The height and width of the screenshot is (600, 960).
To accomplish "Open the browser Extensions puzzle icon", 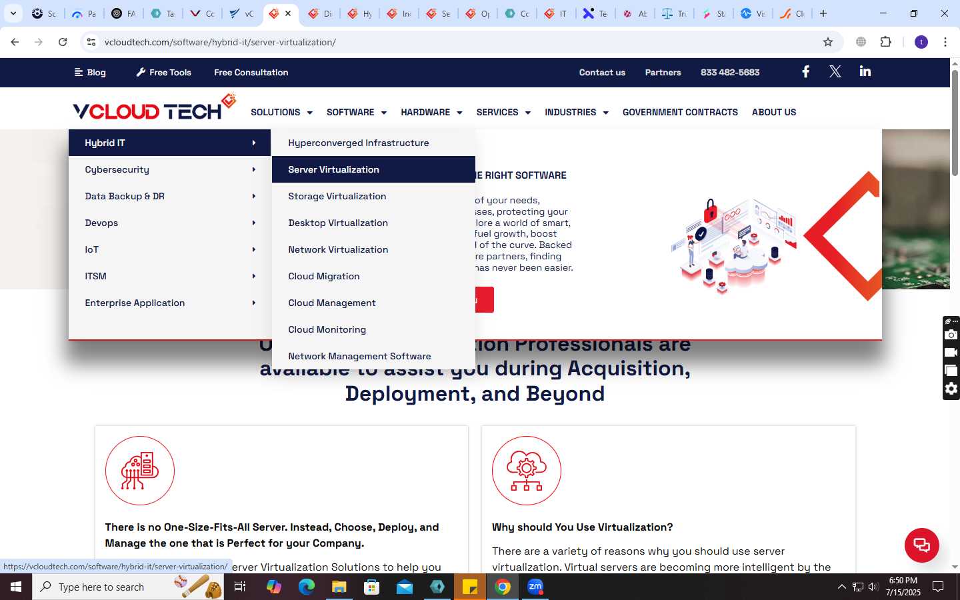I will tap(885, 42).
